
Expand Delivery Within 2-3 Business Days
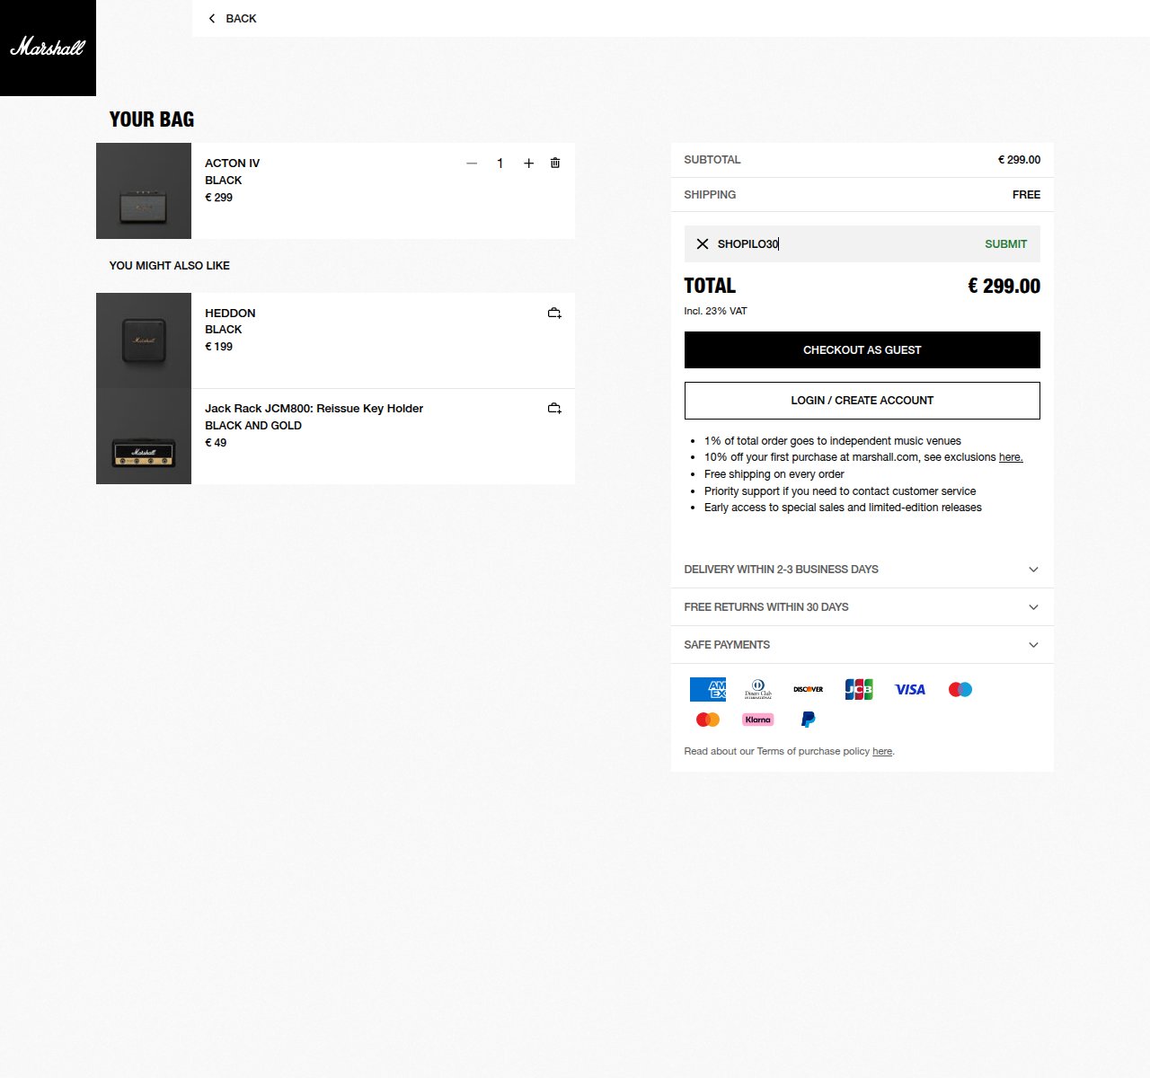tap(862, 570)
